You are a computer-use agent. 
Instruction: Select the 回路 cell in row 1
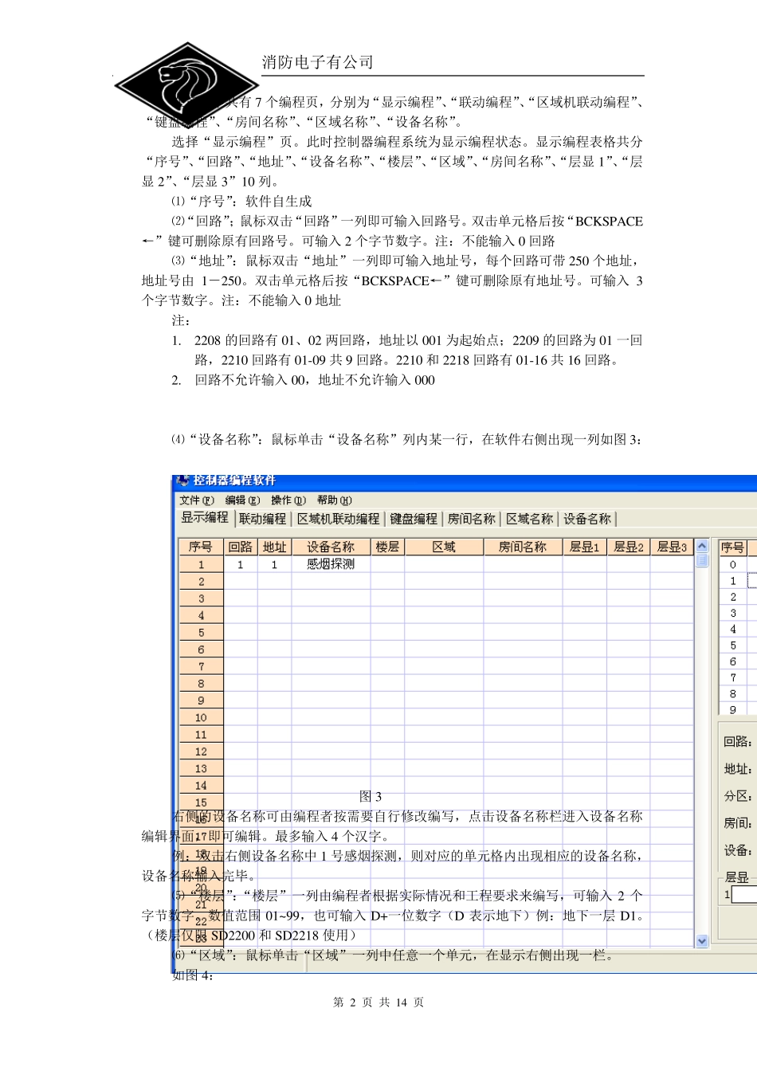(241, 564)
